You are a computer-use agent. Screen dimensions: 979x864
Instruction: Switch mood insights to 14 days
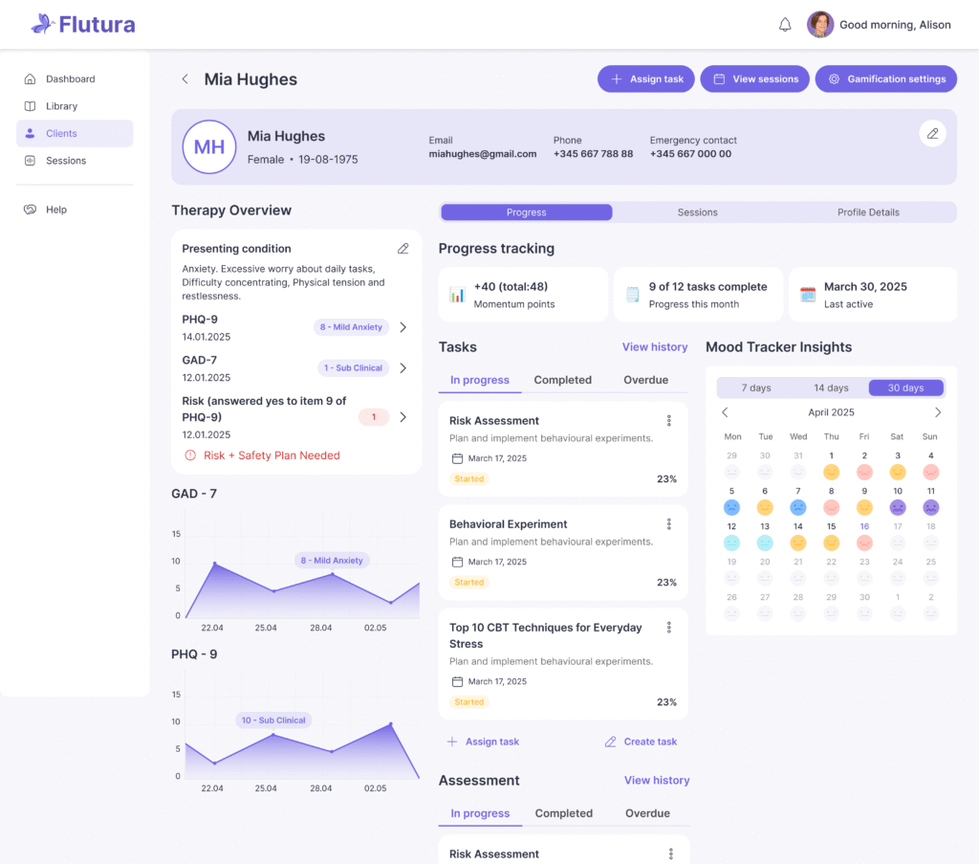[830, 388]
